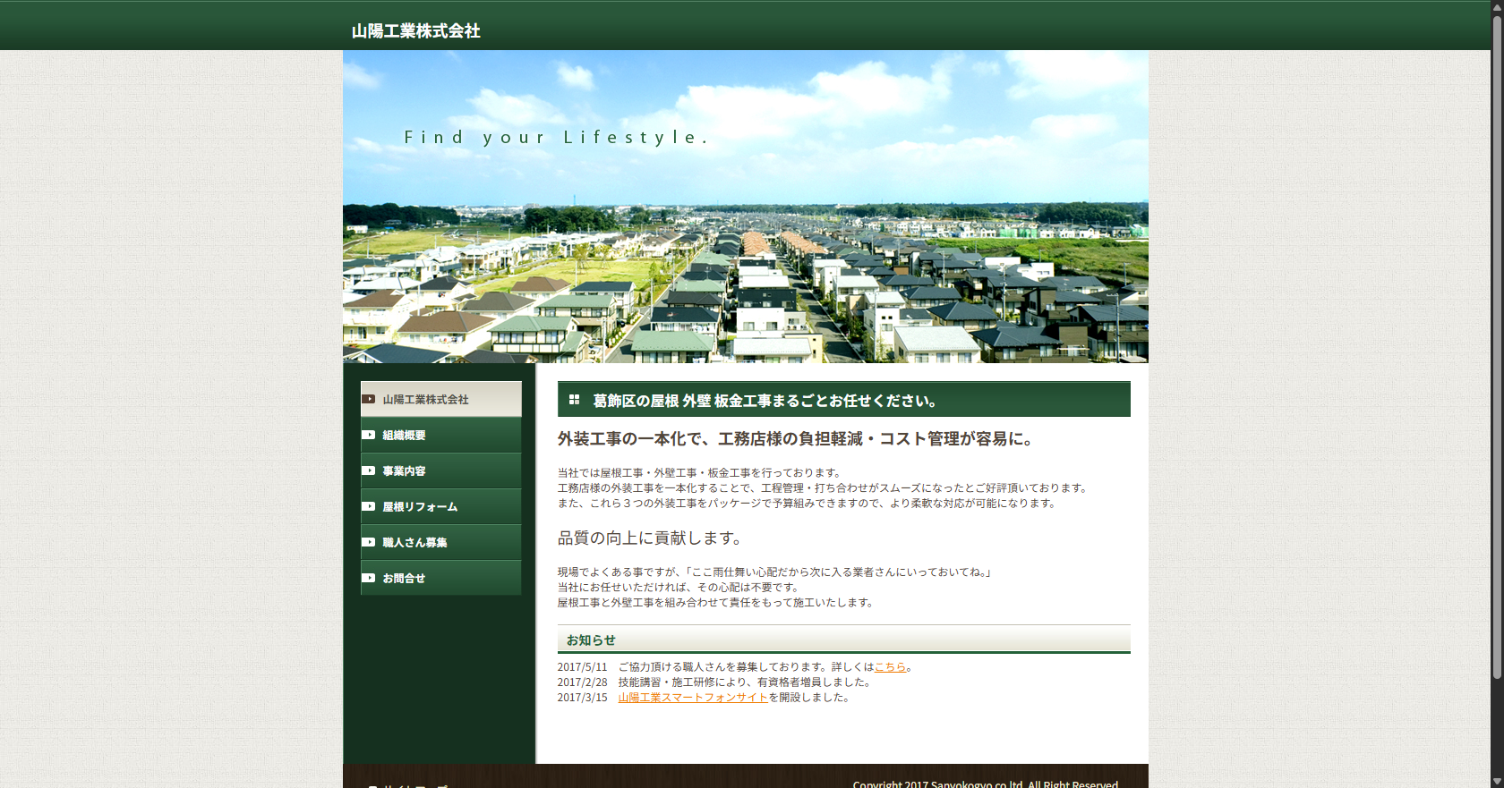Follow the こちら link in the news list
The image size is (1504, 788).
[x=890, y=667]
